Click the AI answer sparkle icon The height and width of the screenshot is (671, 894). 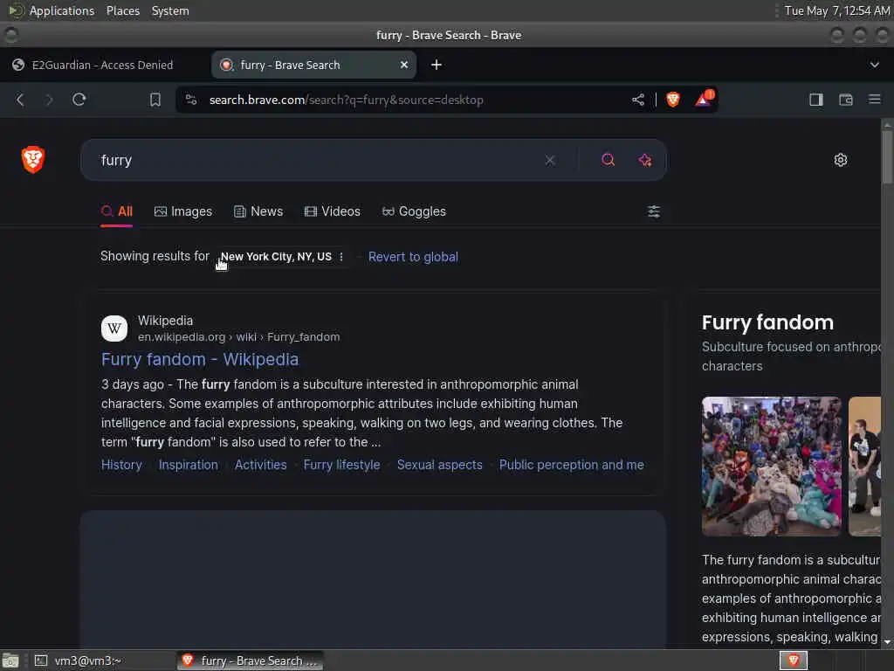click(645, 161)
